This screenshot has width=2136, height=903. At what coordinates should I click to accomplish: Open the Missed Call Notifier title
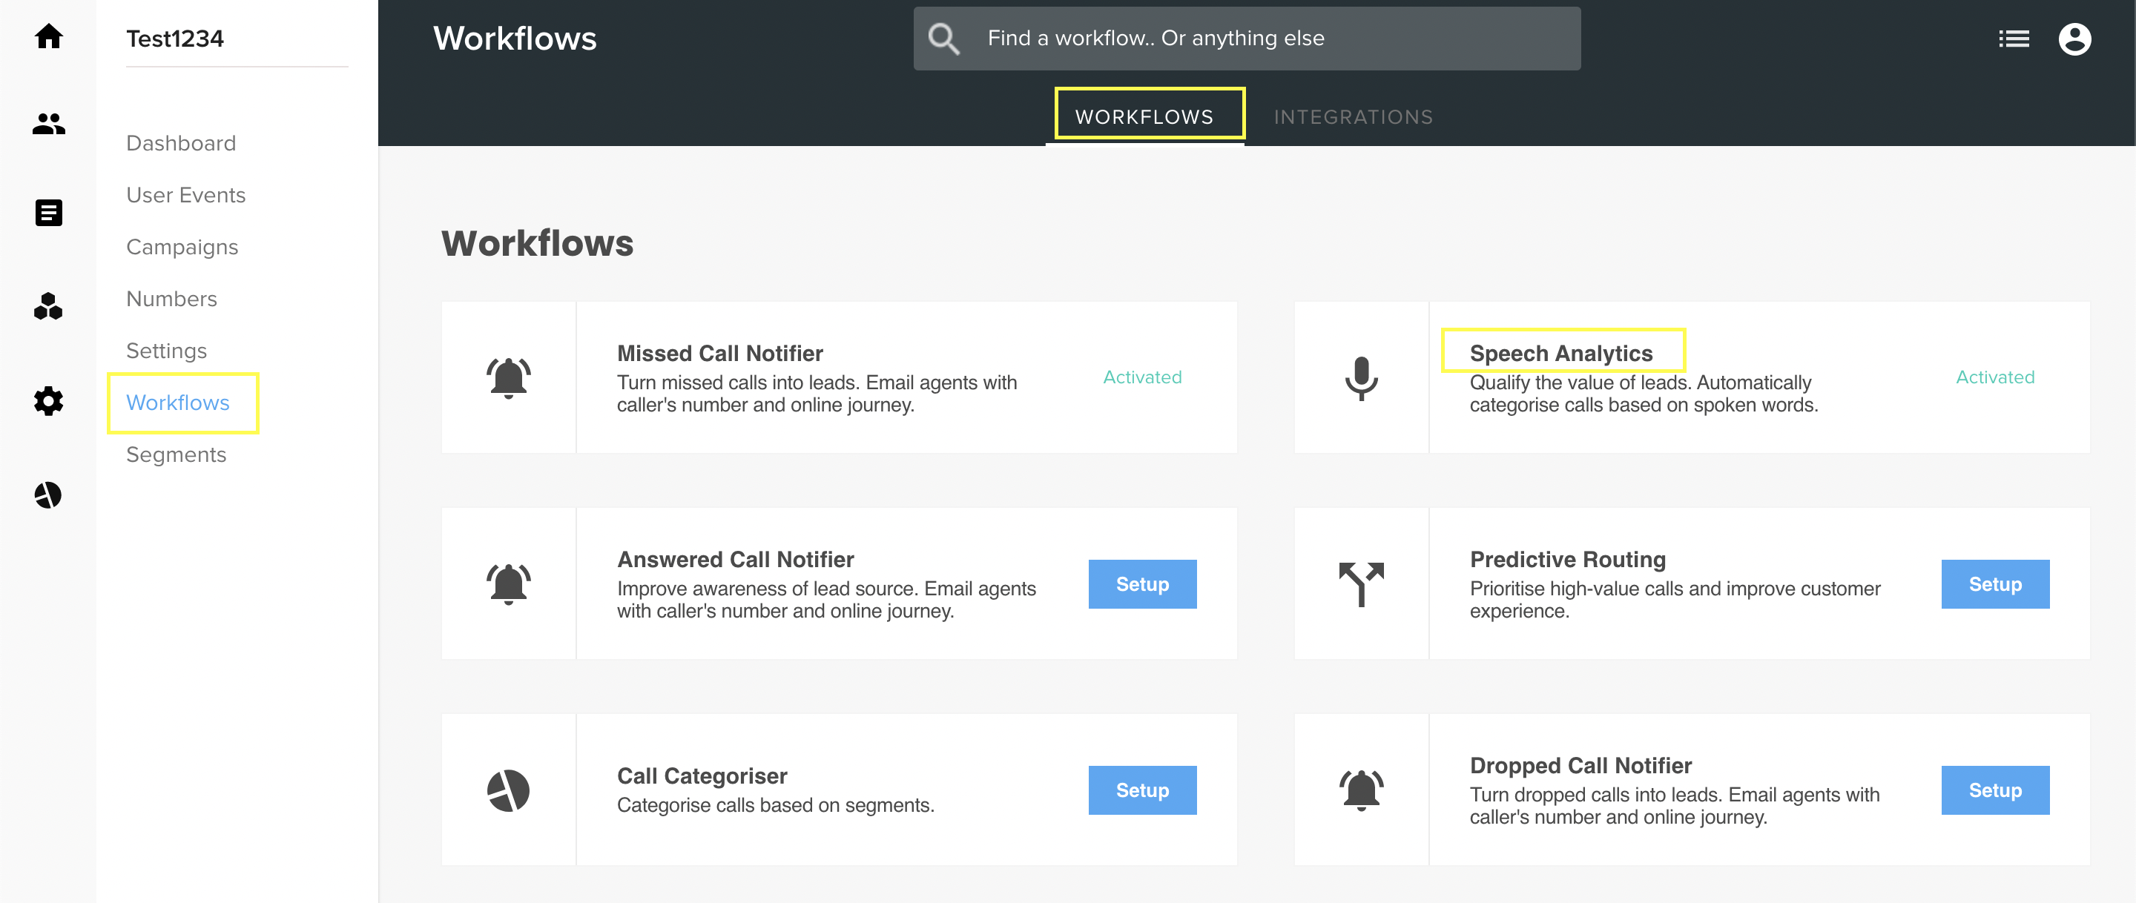coord(719,353)
